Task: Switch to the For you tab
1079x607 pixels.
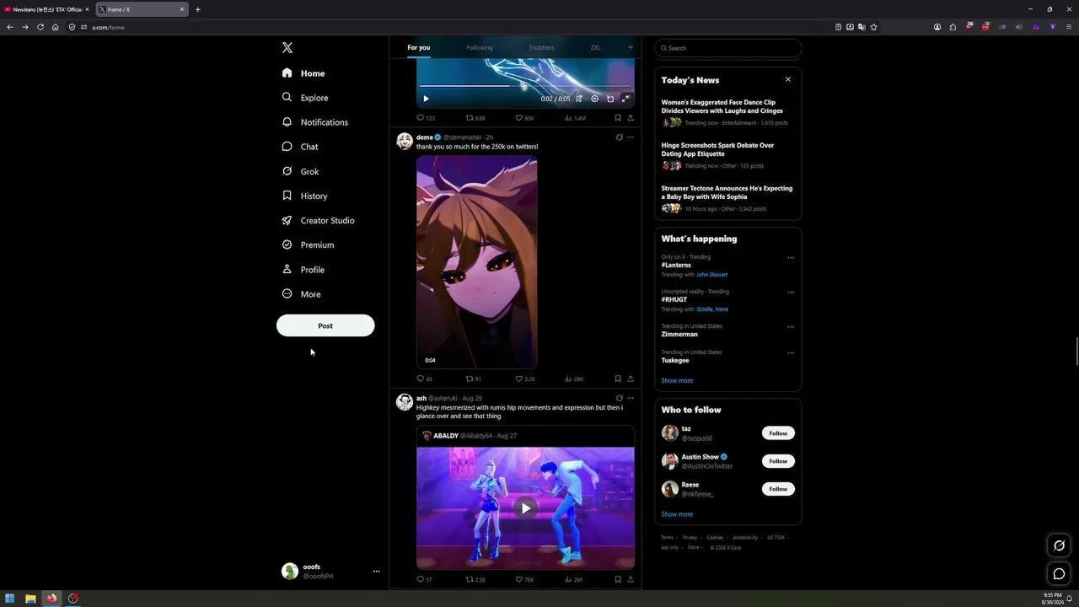Action: pos(418,47)
